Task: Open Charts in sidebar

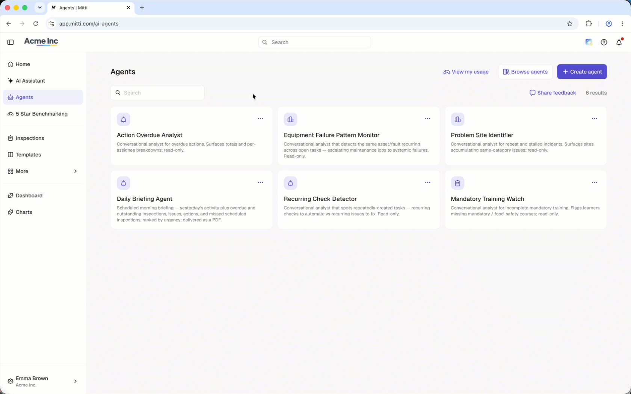Action: [43, 212]
